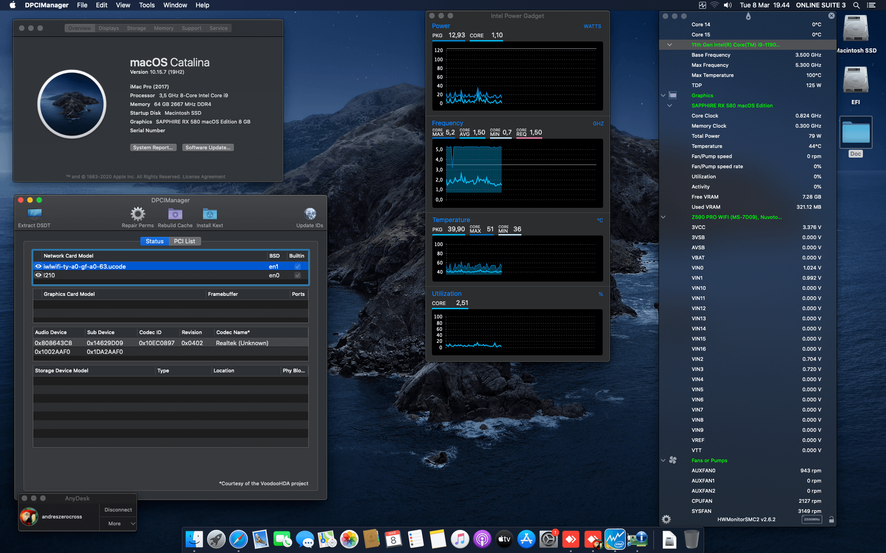The image size is (886, 553).
Task: Click the fan icon beside Fans or Pumps
Action: 673,460
